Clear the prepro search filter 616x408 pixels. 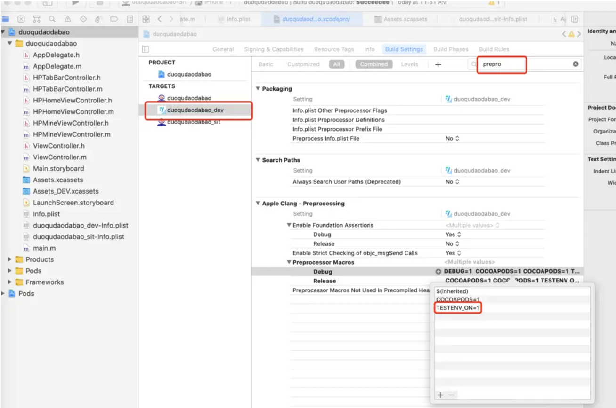(x=575, y=64)
